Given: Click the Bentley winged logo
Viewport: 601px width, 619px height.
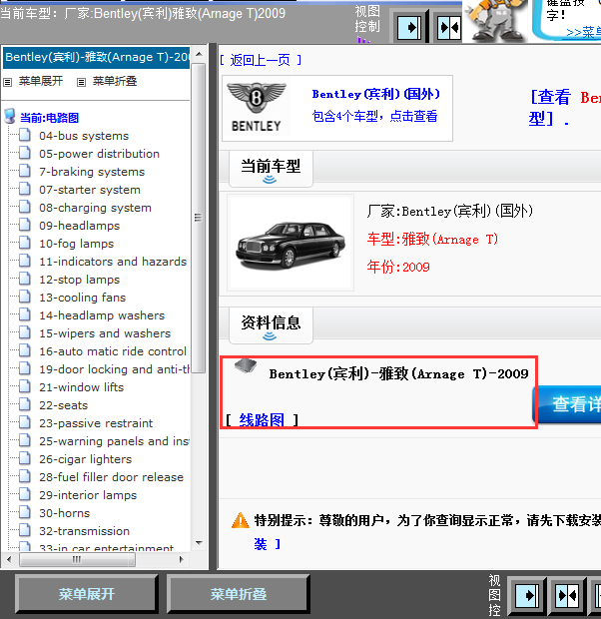Looking at the screenshot, I should click(x=257, y=108).
